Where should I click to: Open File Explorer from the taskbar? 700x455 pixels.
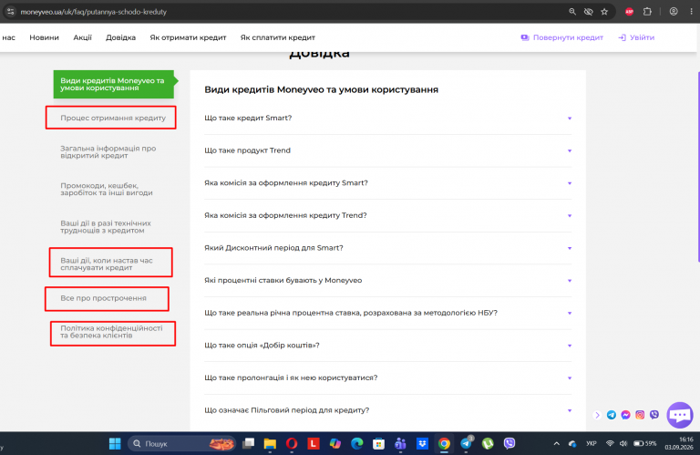(270, 443)
